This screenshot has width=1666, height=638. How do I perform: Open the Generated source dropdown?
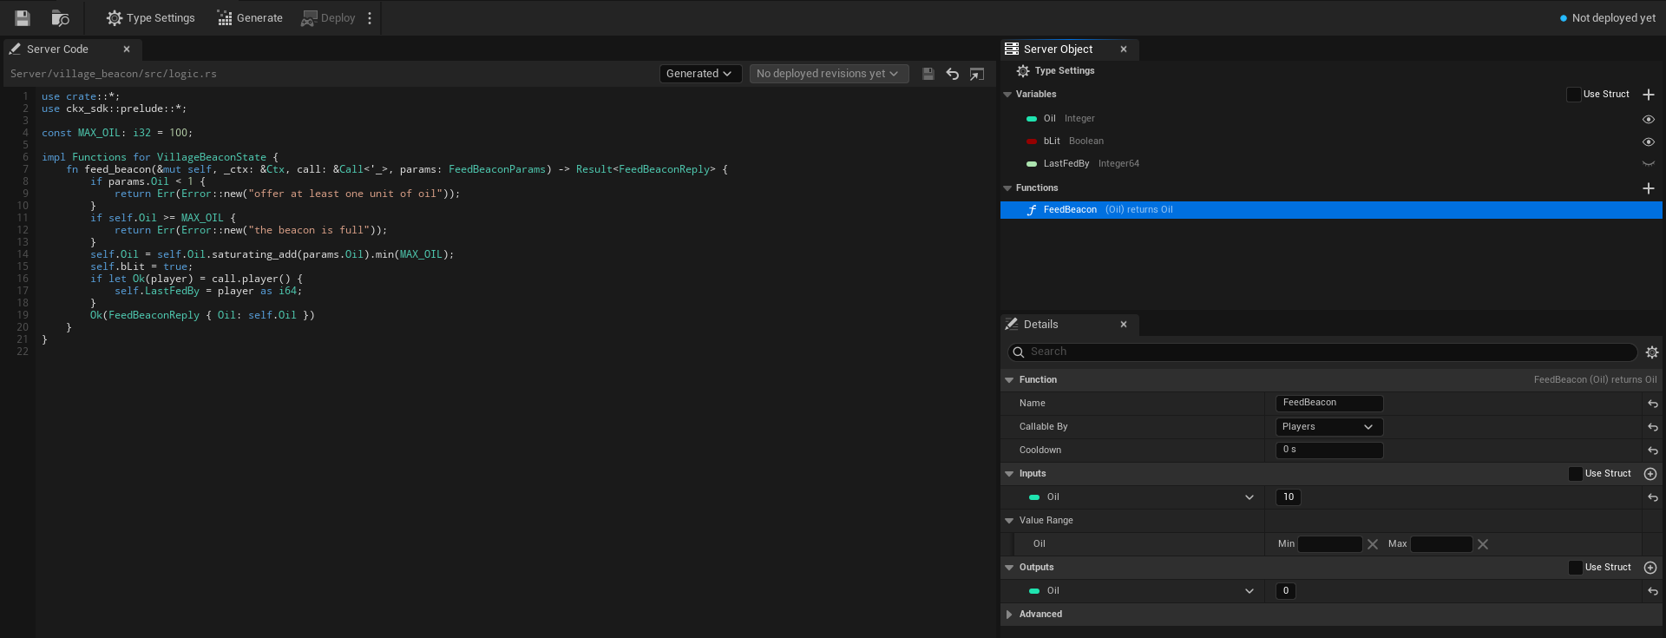(700, 74)
